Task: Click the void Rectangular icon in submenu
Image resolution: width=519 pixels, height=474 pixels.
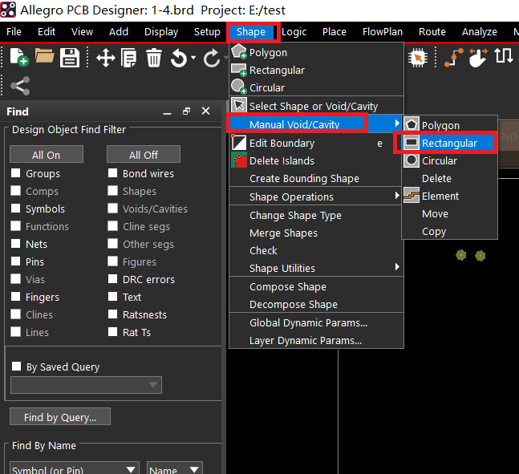Action: coord(412,143)
